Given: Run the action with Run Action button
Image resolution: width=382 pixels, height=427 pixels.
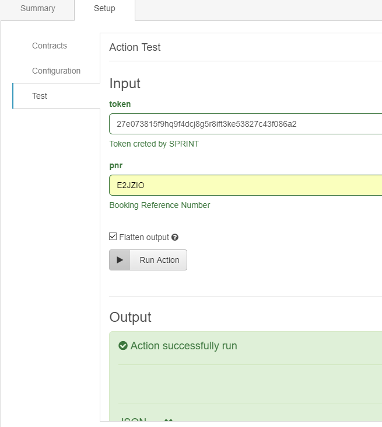Looking at the screenshot, I should click(x=148, y=260).
